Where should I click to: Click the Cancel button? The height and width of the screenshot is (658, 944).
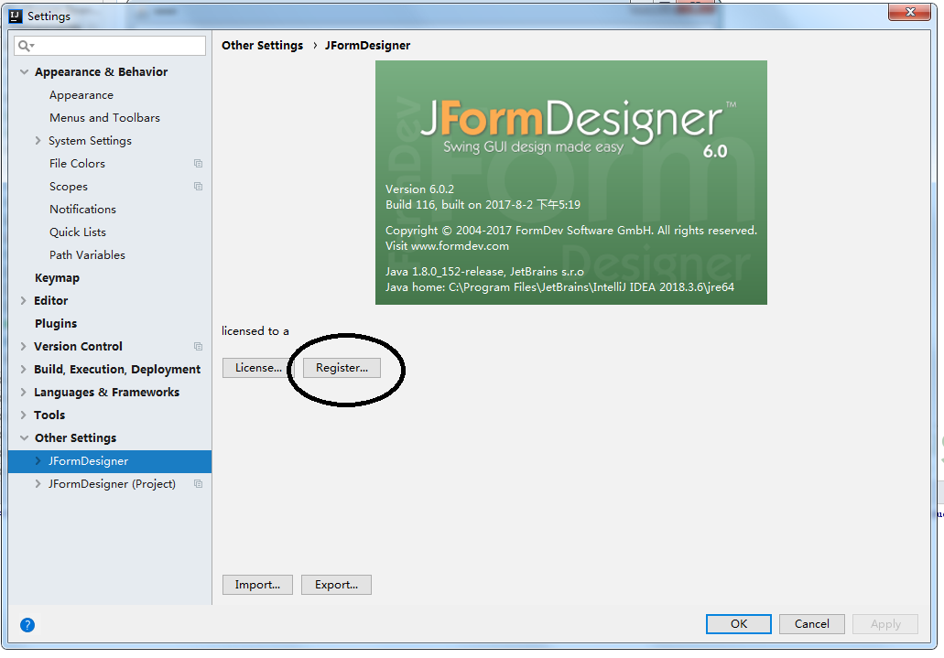[811, 624]
